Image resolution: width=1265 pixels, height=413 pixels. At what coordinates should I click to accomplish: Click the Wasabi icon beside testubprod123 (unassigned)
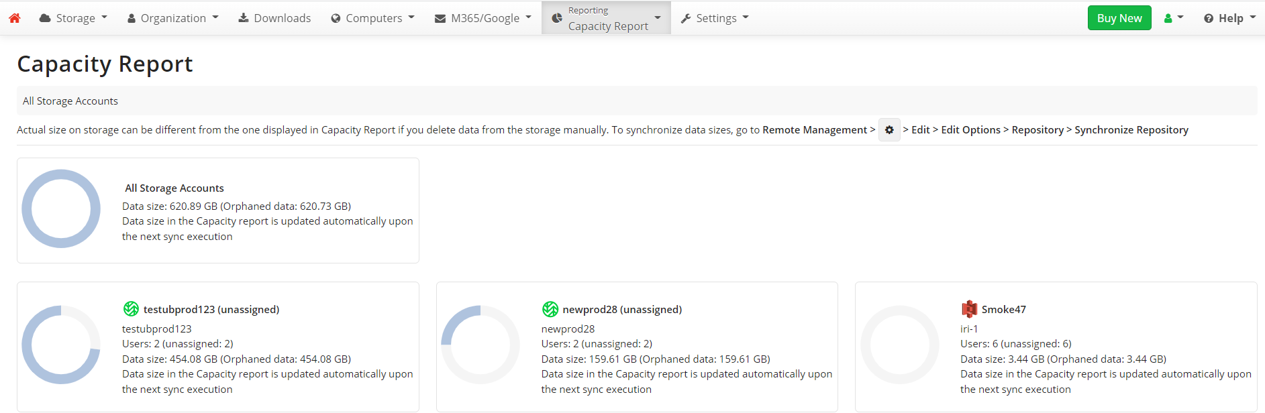pos(131,309)
